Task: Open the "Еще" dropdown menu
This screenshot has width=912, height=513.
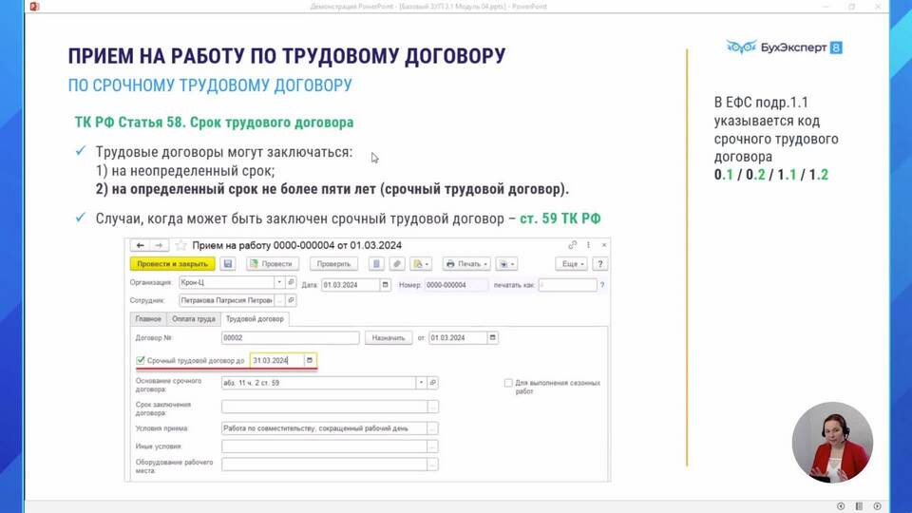Action: point(572,263)
